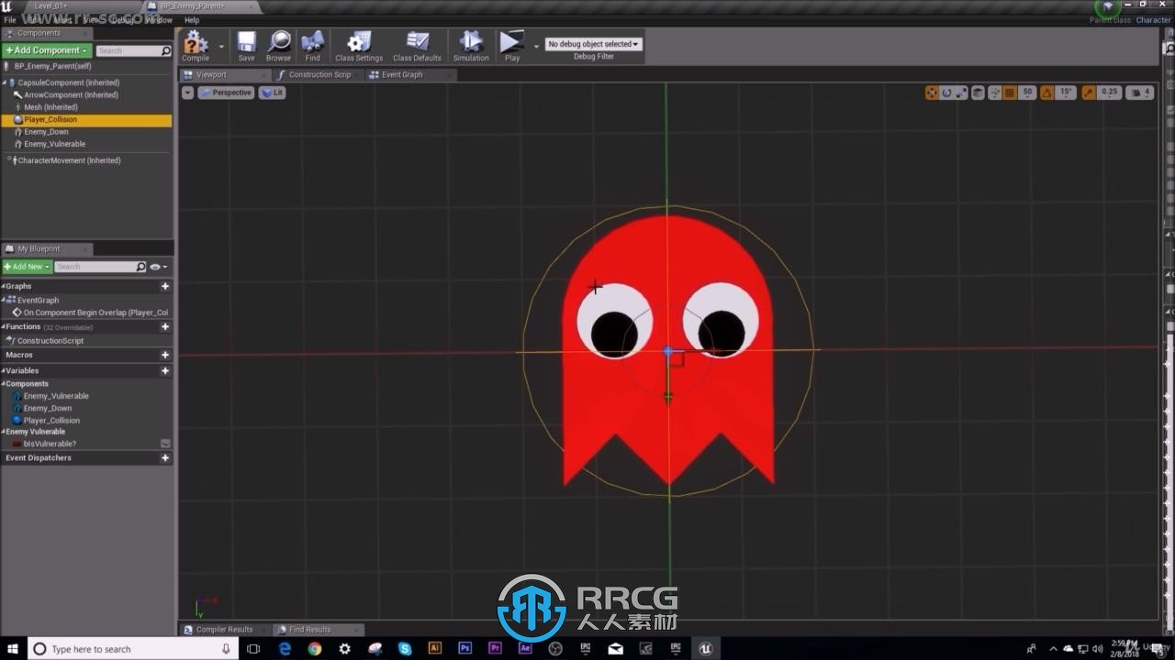1175x660 pixels.
Task: Select the bIsVulnerable? variable
Action: coord(50,444)
